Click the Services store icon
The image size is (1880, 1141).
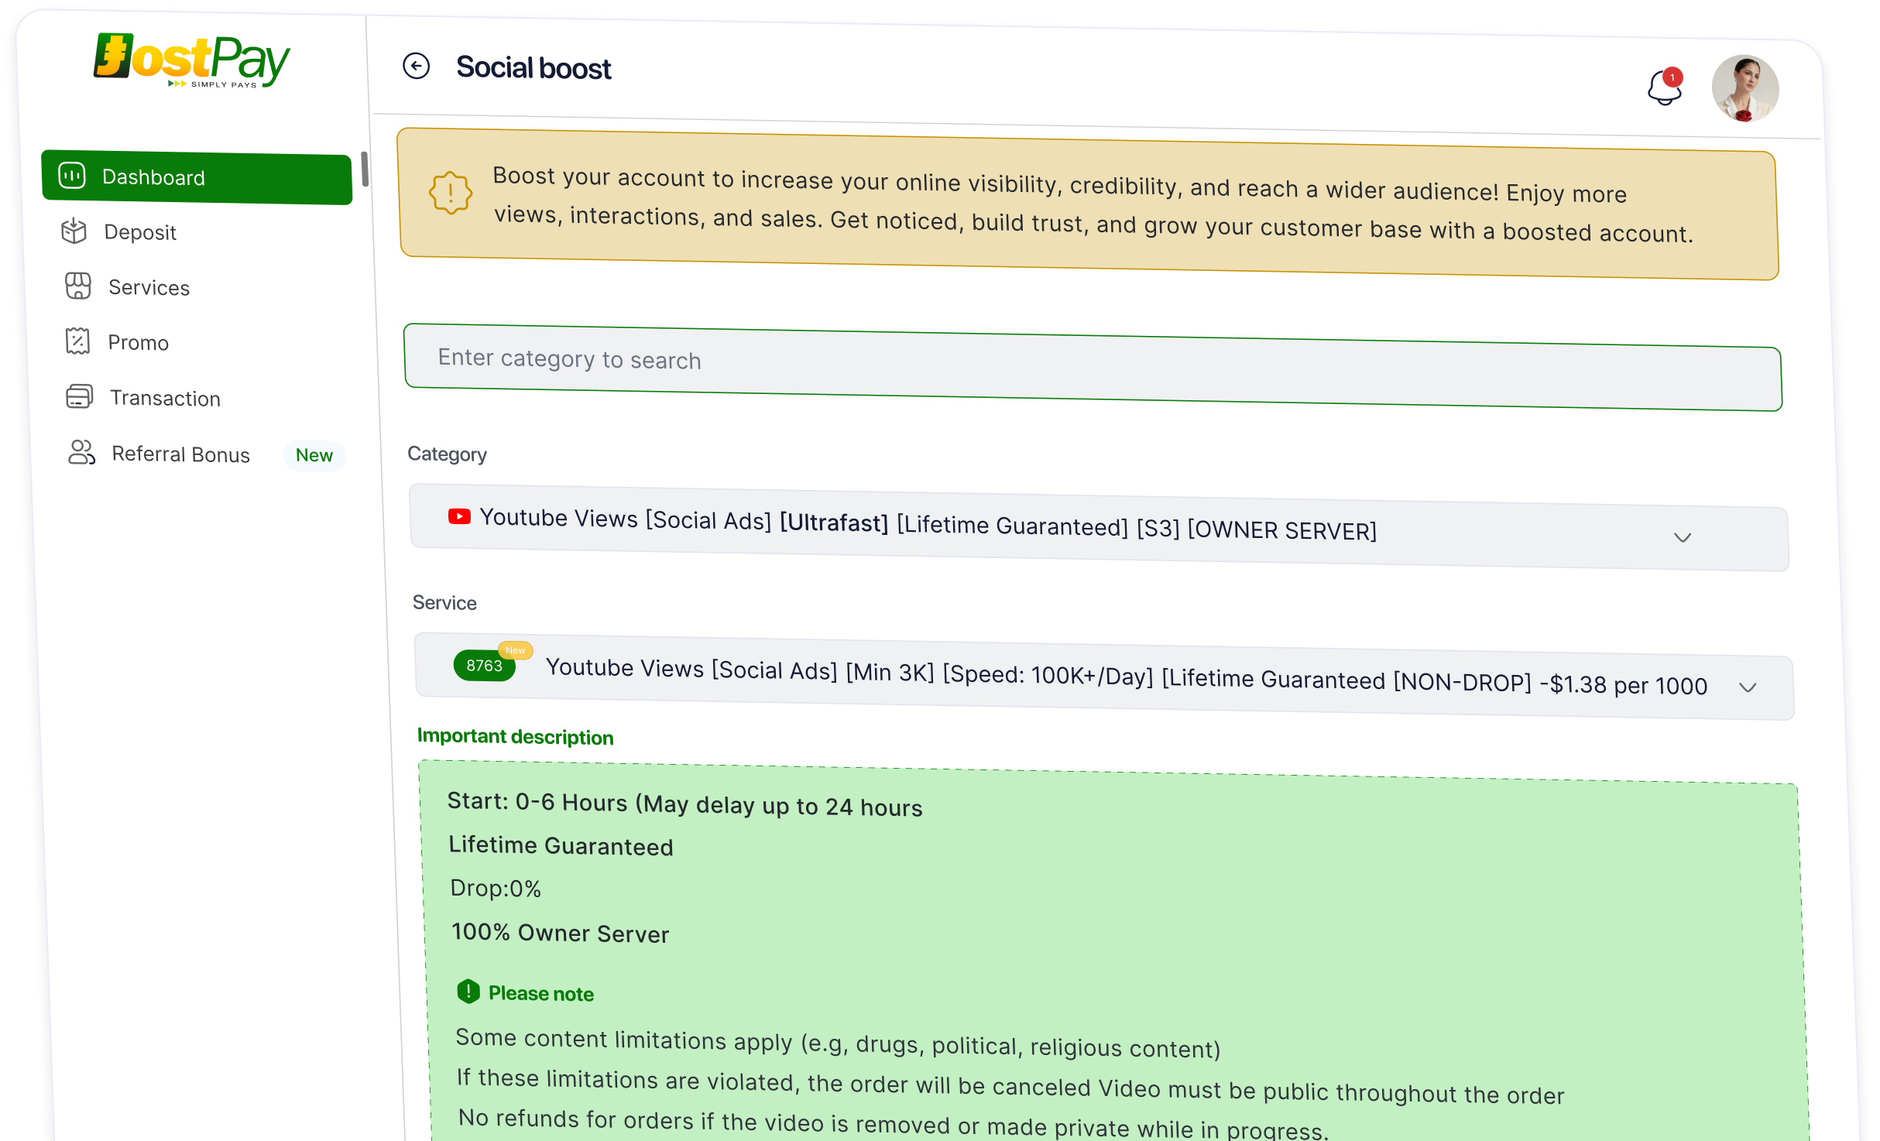(x=78, y=286)
